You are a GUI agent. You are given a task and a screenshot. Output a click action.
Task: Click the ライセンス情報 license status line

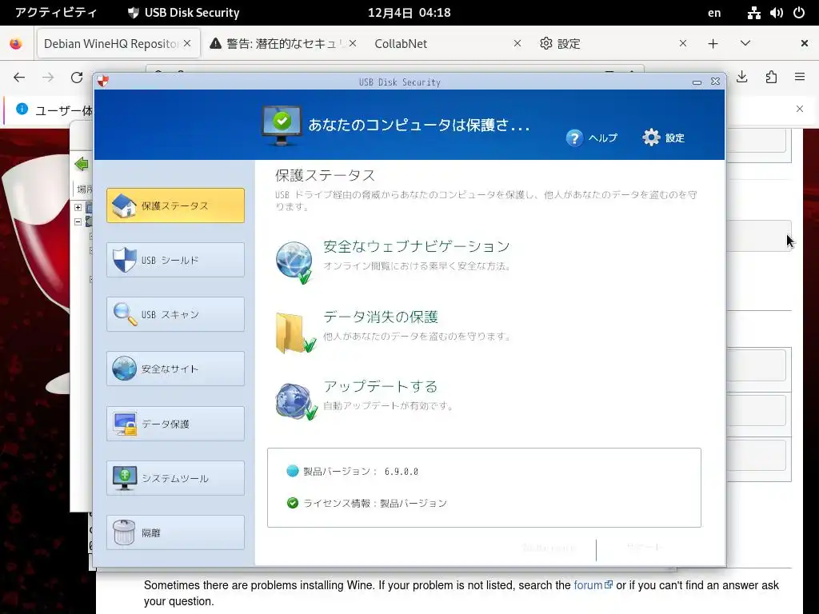tap(374, 504)
